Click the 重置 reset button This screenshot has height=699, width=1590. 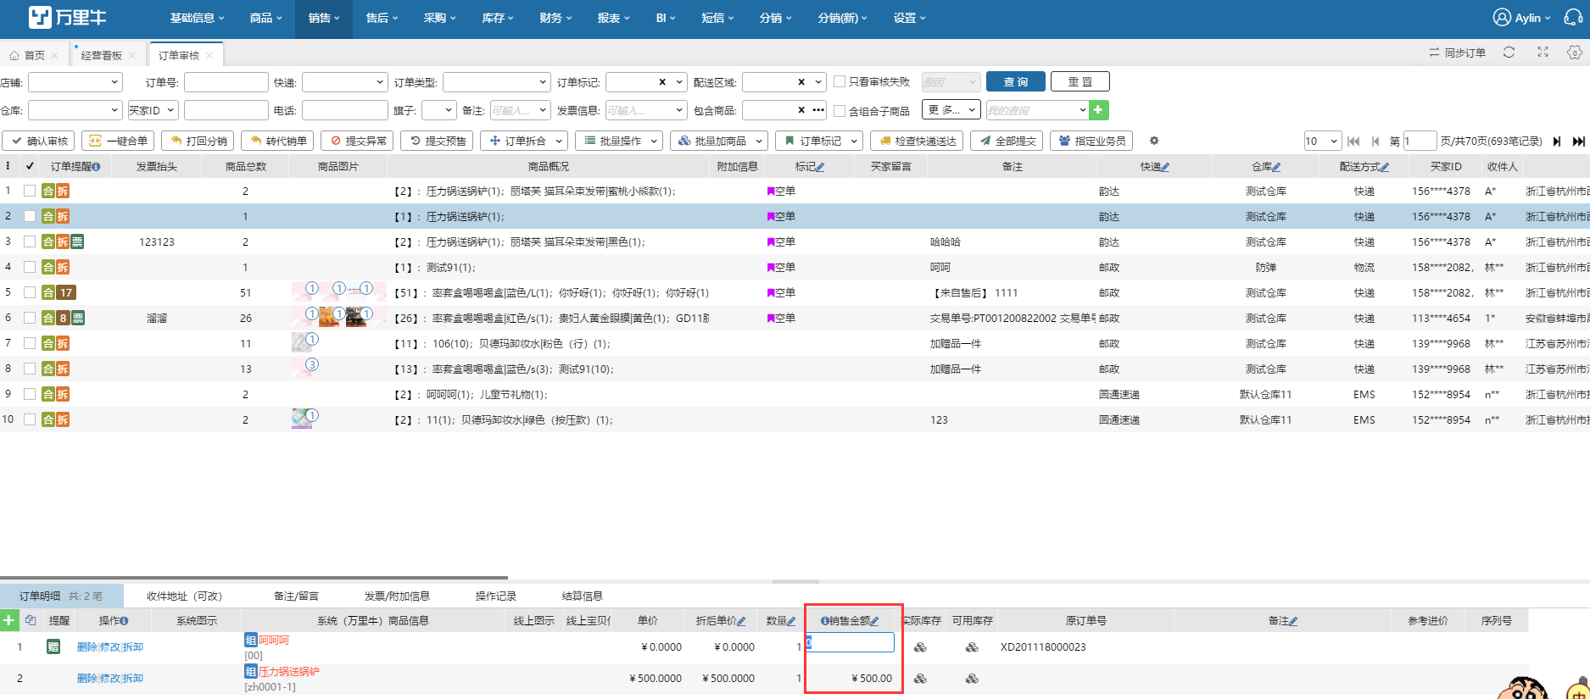point(1080,81)
